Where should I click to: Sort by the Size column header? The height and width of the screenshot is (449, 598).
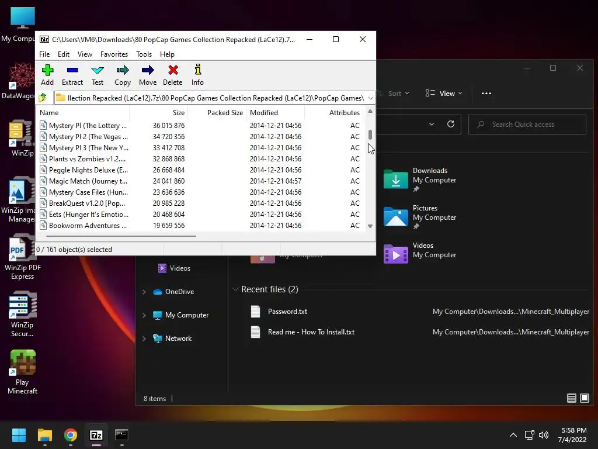tap(159, 113)
